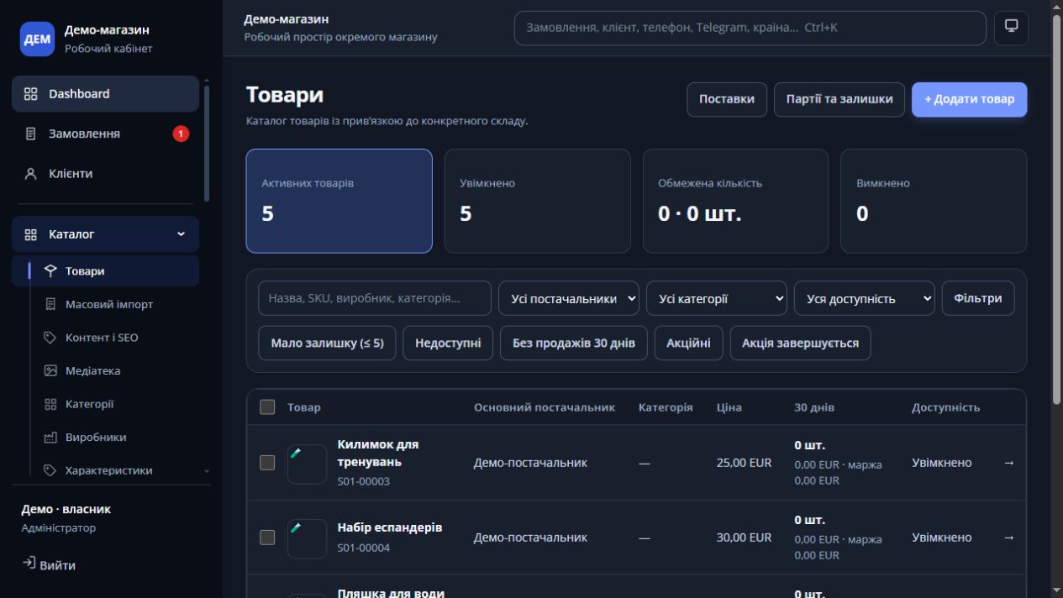Focus the global search field
The width and height of the screenshot is (1063, 598).
click(750, 28)
